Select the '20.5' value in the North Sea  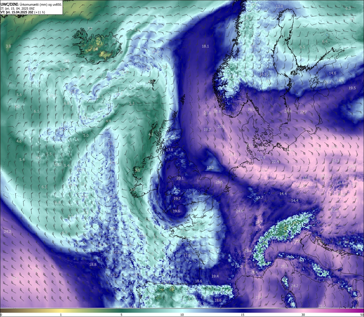pyautogui.click(x=221, y=127)
